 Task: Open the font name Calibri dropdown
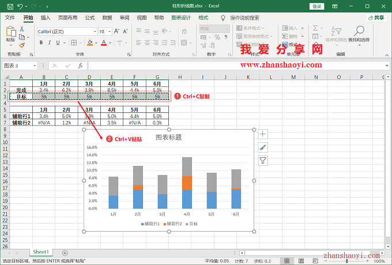click(95, 32)
